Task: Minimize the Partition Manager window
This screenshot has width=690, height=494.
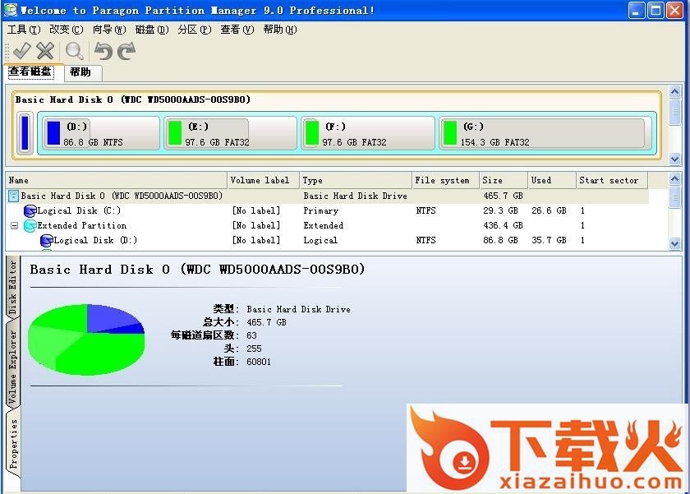Action: point(637,10)
